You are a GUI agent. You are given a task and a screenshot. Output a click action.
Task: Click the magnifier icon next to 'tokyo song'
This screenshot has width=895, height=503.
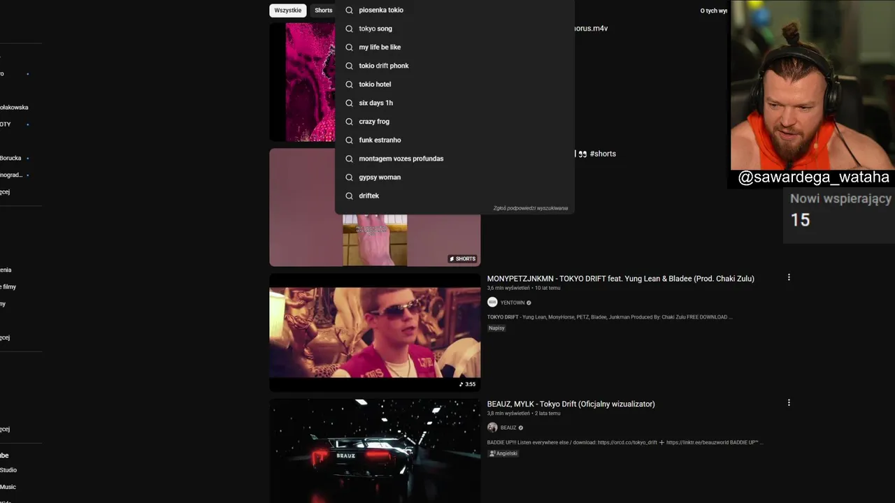coord(349,29)
